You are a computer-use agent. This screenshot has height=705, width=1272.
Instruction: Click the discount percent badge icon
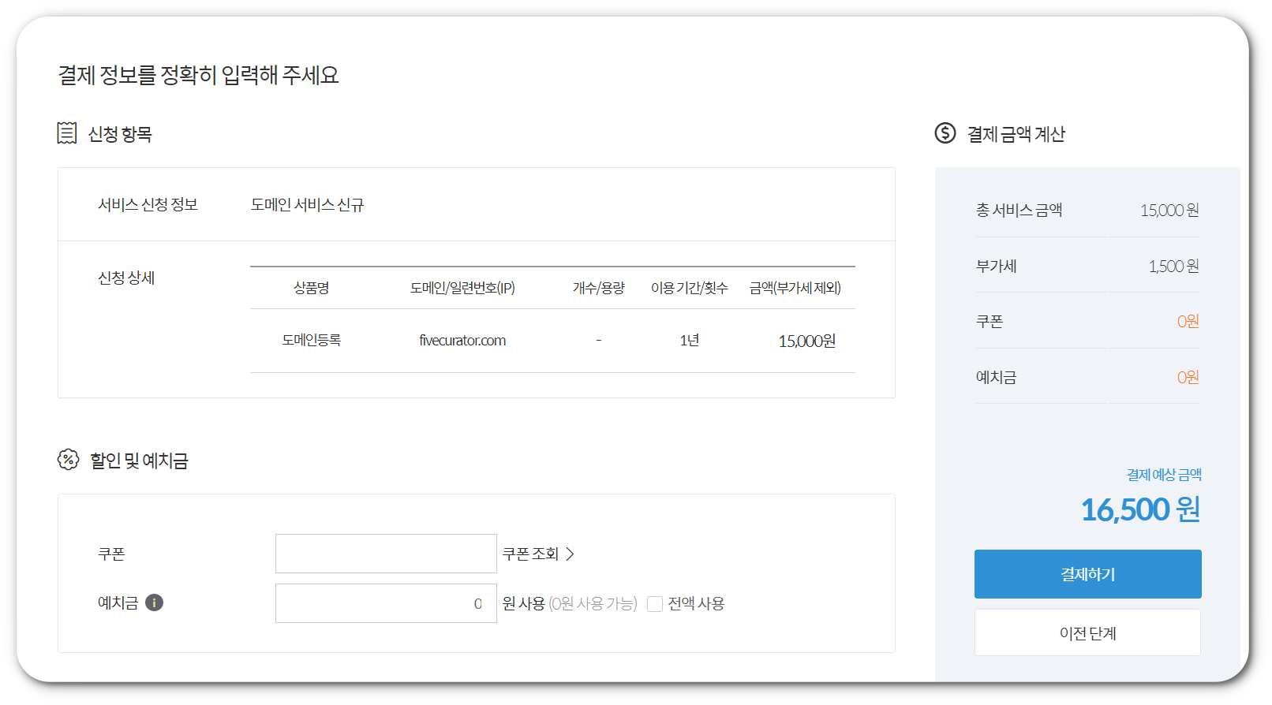[x=69, y=460]
